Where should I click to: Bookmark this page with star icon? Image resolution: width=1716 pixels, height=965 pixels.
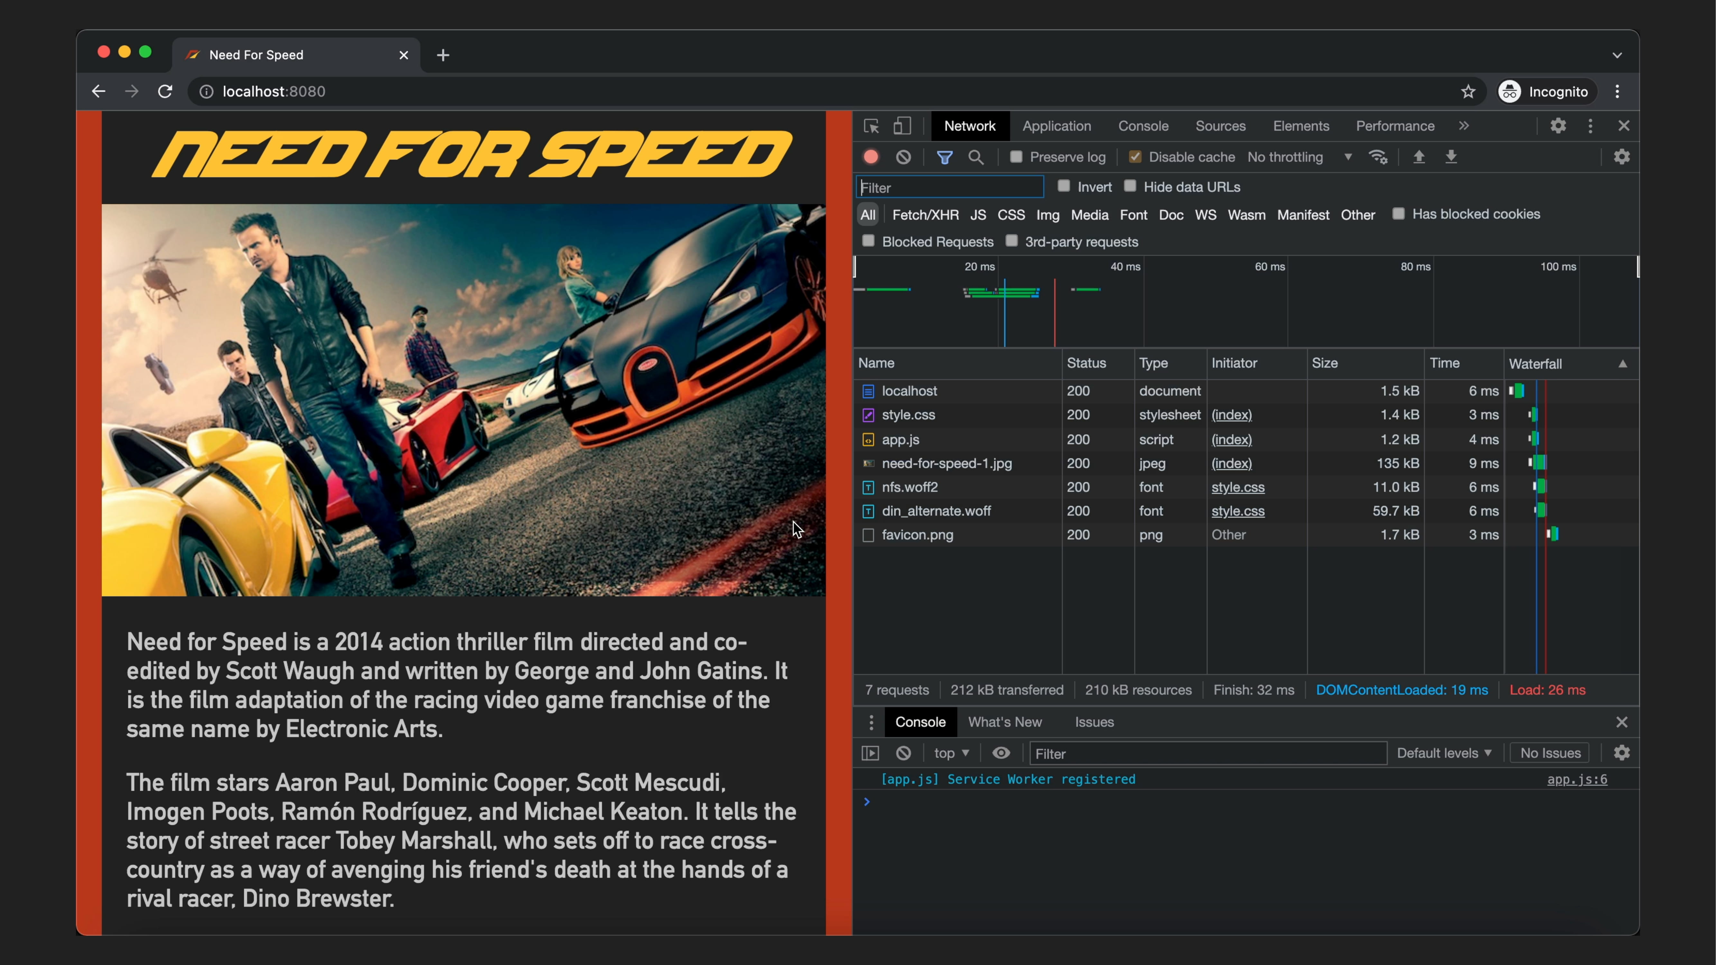pyautogui.click(x=1468, y=91)
